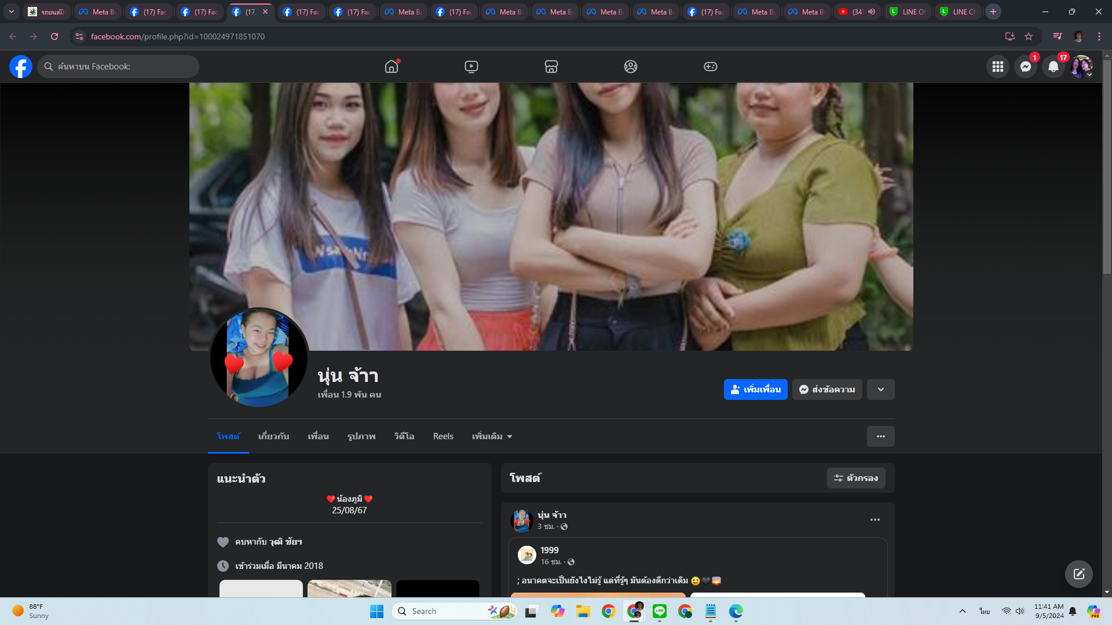The width and height of the screenshot is (1112, 625).
Task: Expand the chevron next to ส่งข้อความ
Action: [880, 389]
